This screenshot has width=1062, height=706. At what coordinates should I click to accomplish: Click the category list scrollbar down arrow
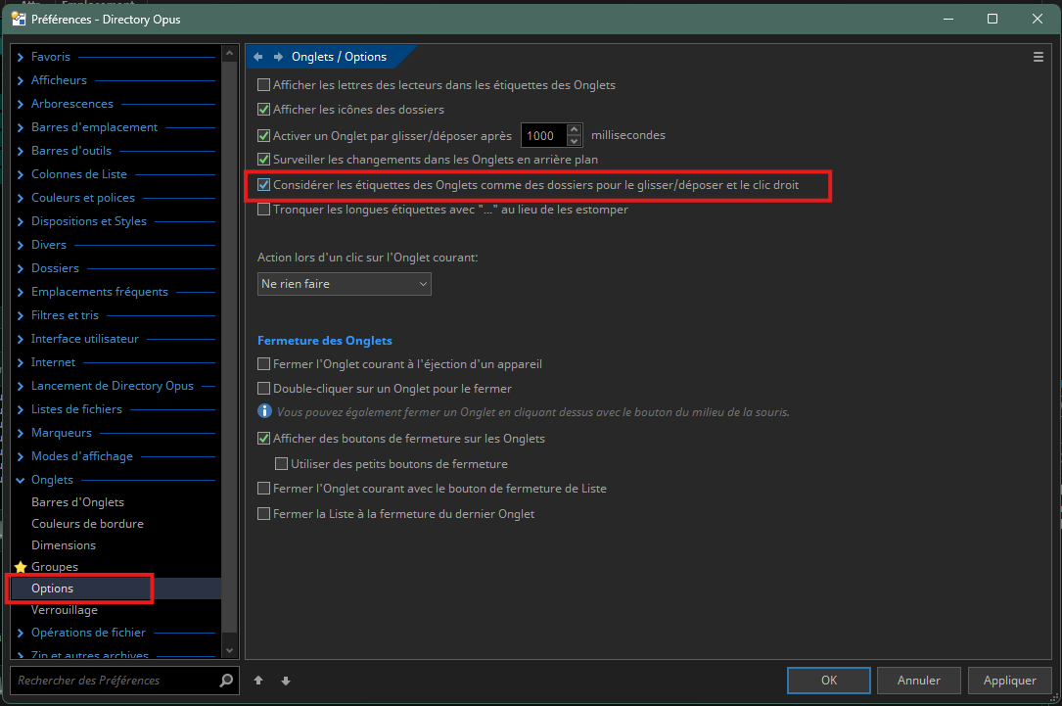tap(230, 650)
